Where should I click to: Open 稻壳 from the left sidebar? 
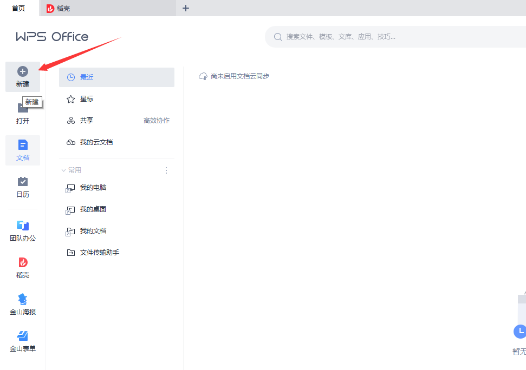click(x=22, y=267)
